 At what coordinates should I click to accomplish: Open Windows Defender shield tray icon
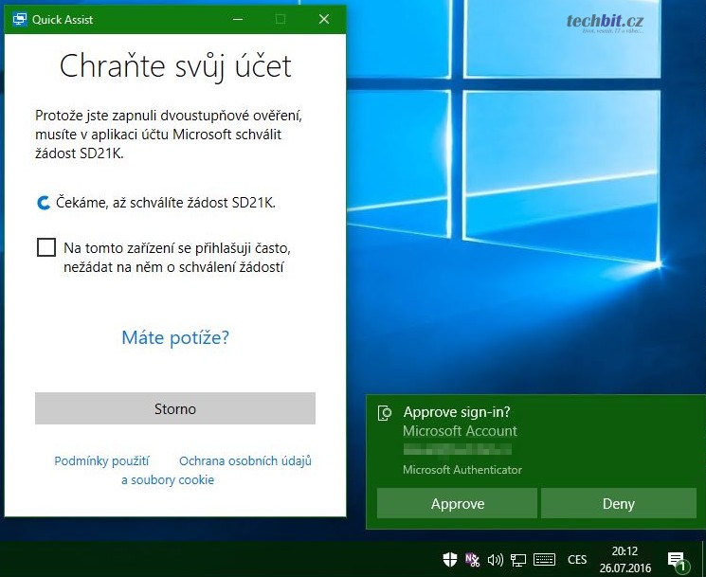click(x=450, y=559)
